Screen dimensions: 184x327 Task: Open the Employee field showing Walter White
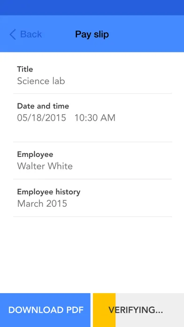[92, 161]
